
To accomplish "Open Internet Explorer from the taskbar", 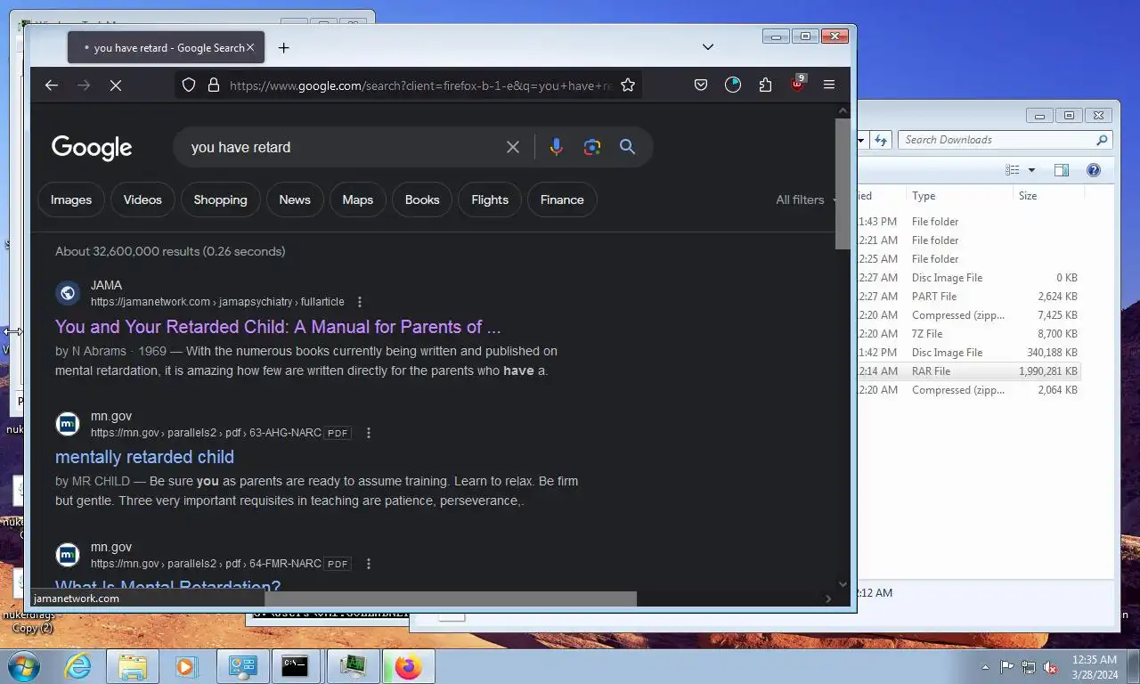I will [x=78, y=666].
